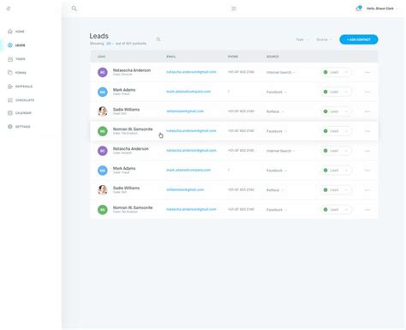Open the notifications icon beside Hello, Shaun Clark
Image resolution: width=406 pixels, height=330 pixels.
(x=358, y=9)
